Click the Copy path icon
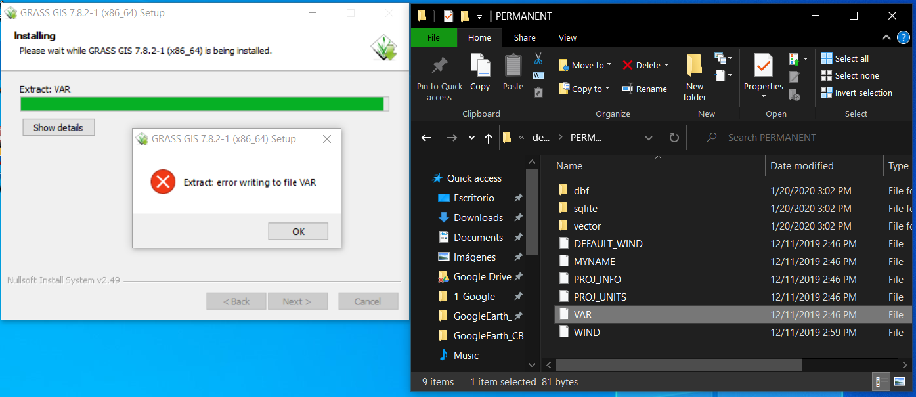 coord(538,75)
